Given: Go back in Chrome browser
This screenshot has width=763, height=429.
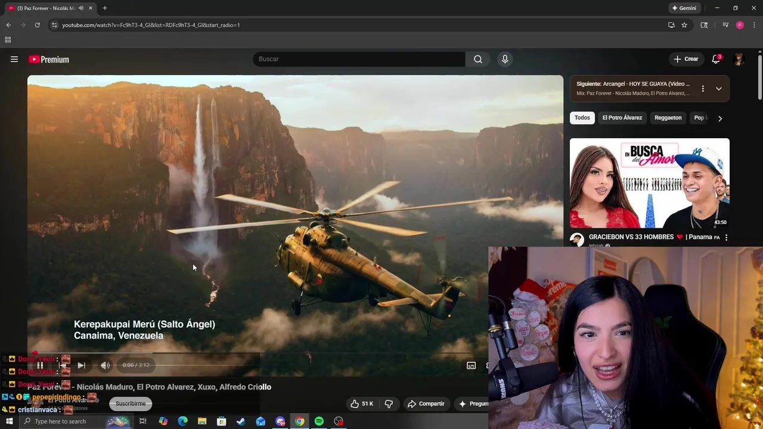Looking at the screenshot, I should click(8, 25).
